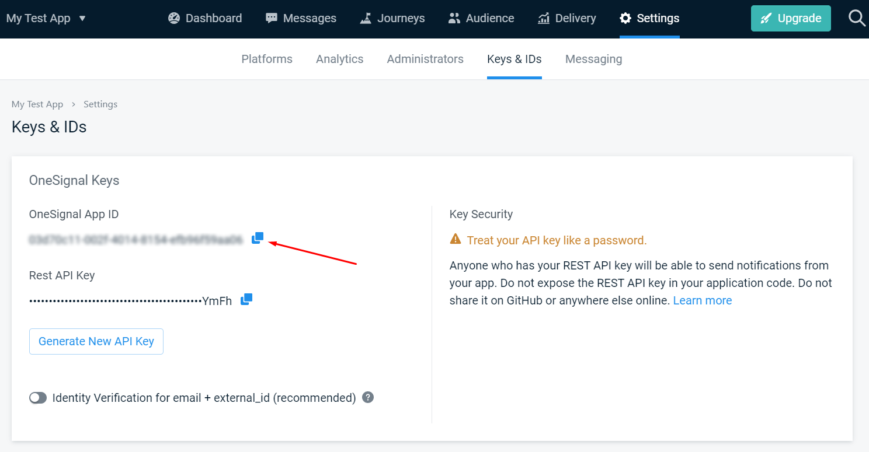Click the OneSignal Keys heading
This screenshot has height=452, width=869.
(x=74, y=180)
